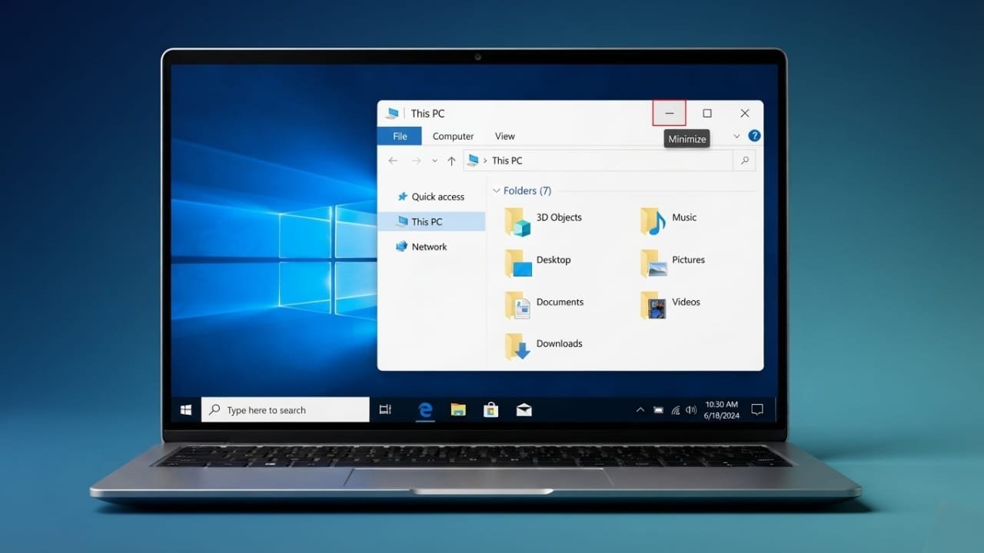984x553 pixels.
Task: Open Task View from the taskbar
Action: click(x=386, y=409)
